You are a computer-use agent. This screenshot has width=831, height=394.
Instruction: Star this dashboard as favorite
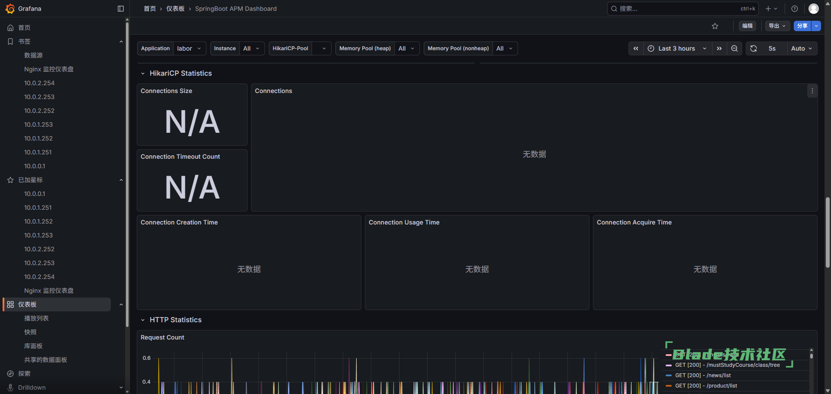(x=715, y=26)
